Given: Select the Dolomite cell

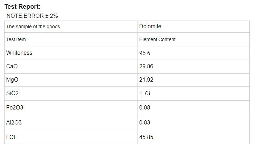Looking at the screenshot, I should click(x=193, y=27).
